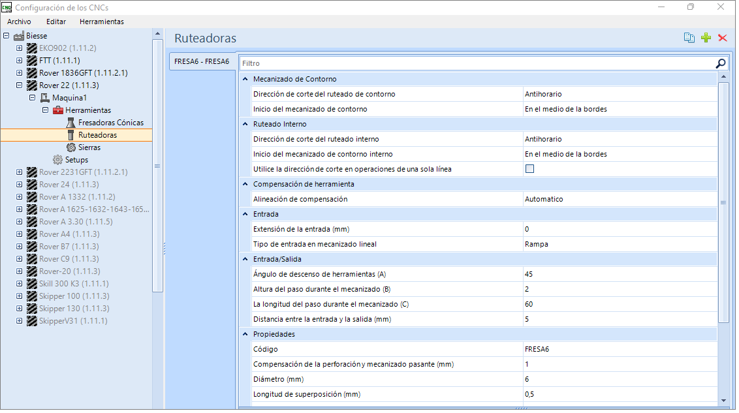Select Rover 2231GFT (1.11.2.1) in tree
739x413 pixels.
[x=84, y=172]
